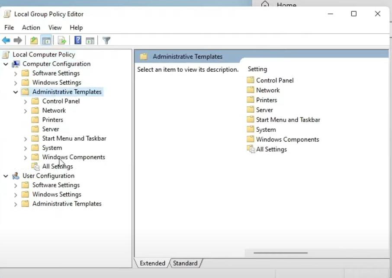Toggle Show/Hide Action Pane toolbar icon
This screenshot has height=278, width=392.
pos(90,41)
